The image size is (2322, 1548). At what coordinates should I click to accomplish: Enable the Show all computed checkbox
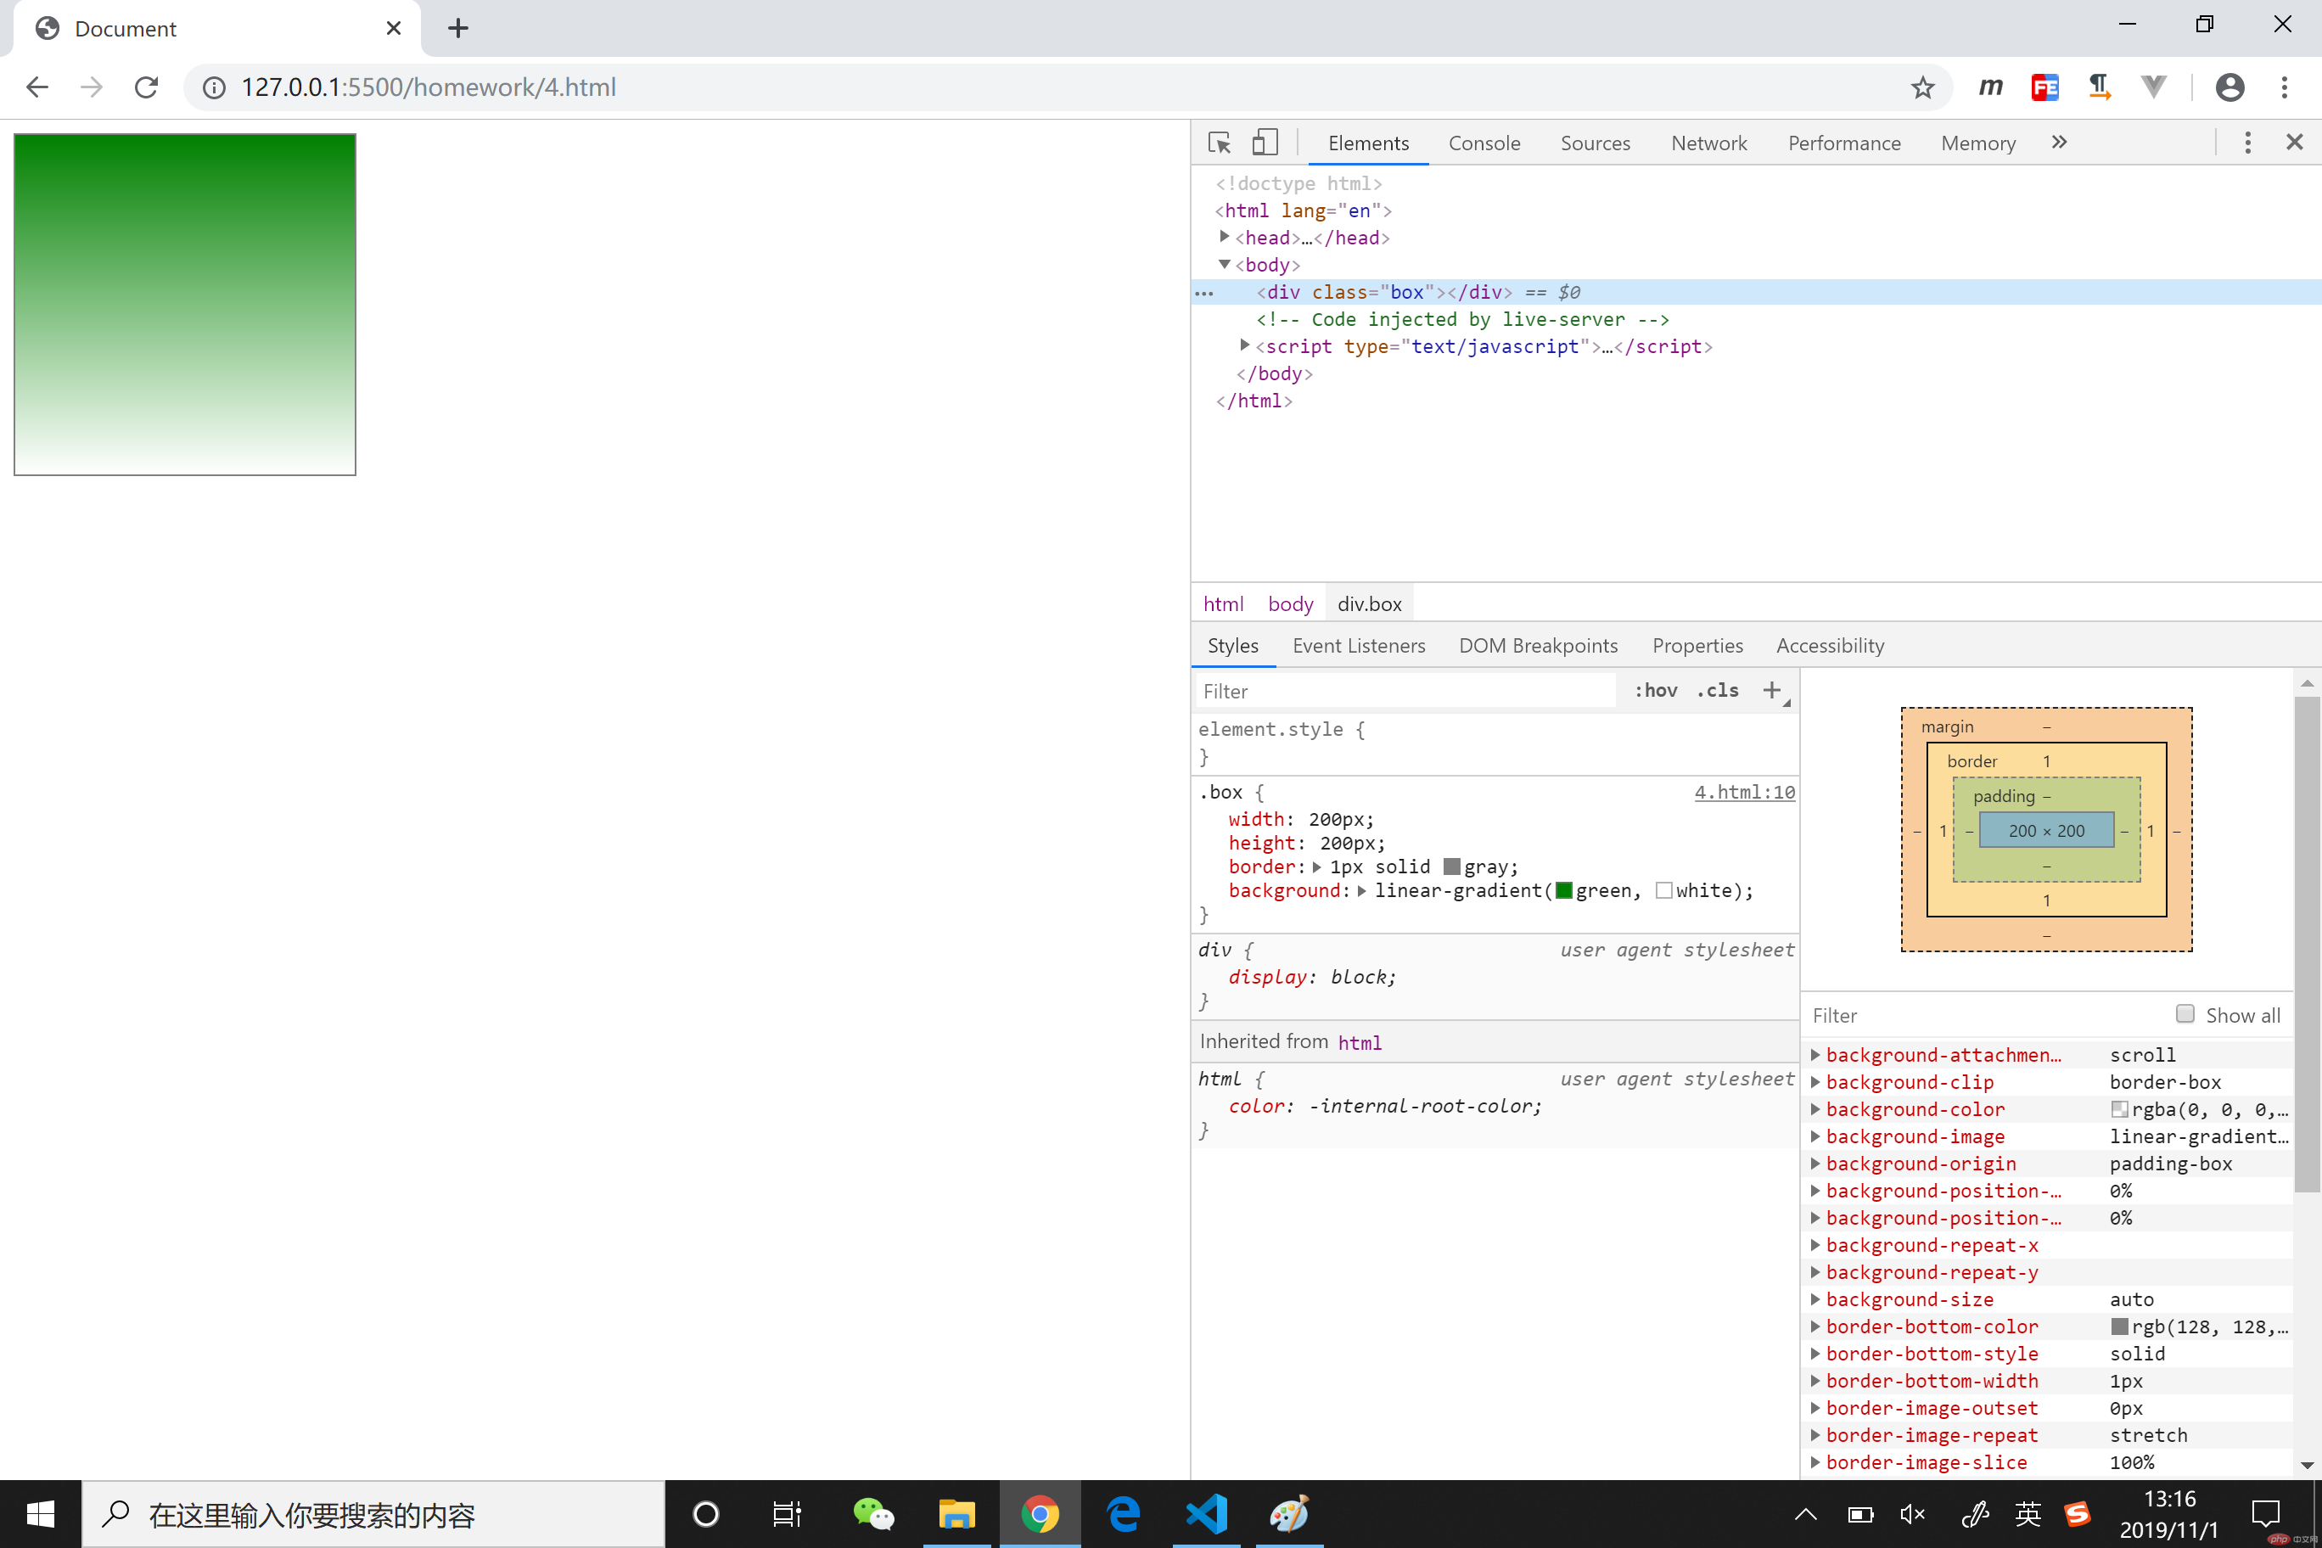(2185, 1014)
